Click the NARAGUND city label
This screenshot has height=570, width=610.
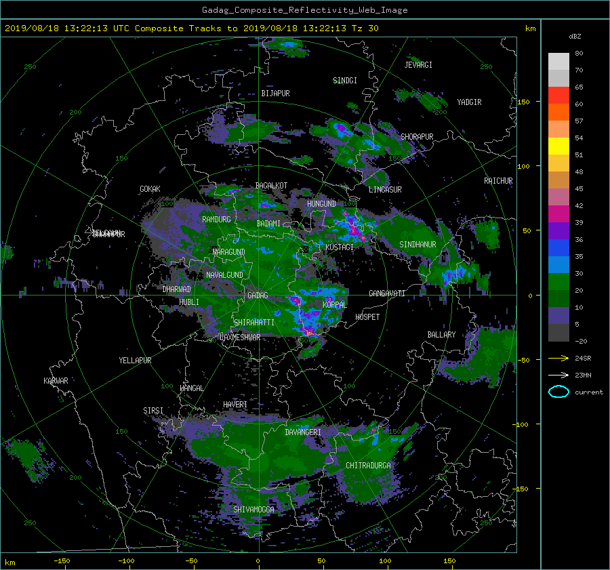coord(229,252)
